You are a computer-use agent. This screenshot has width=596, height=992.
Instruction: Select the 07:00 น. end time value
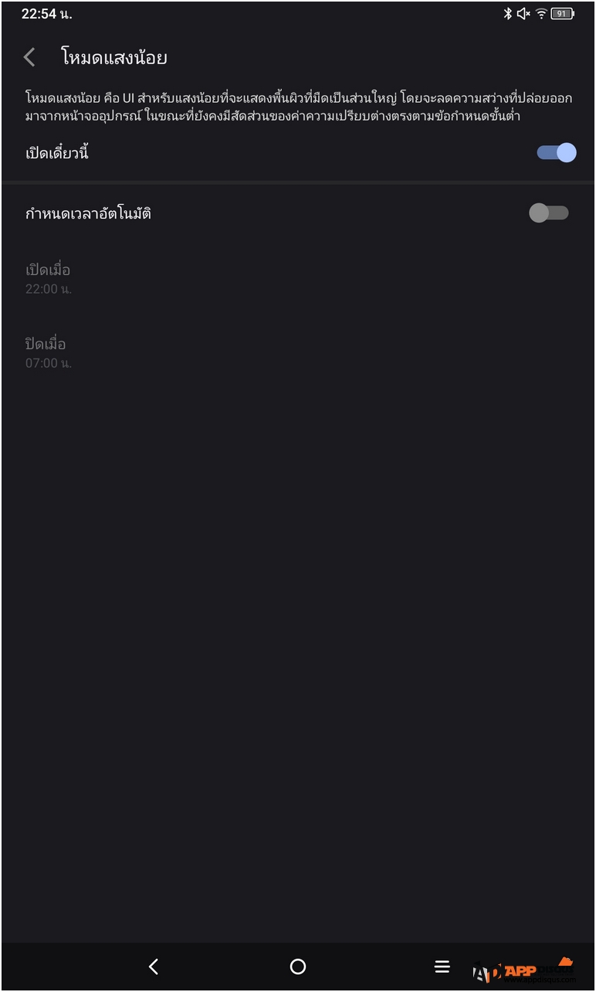pyautogui.click(x=49, y=363)
